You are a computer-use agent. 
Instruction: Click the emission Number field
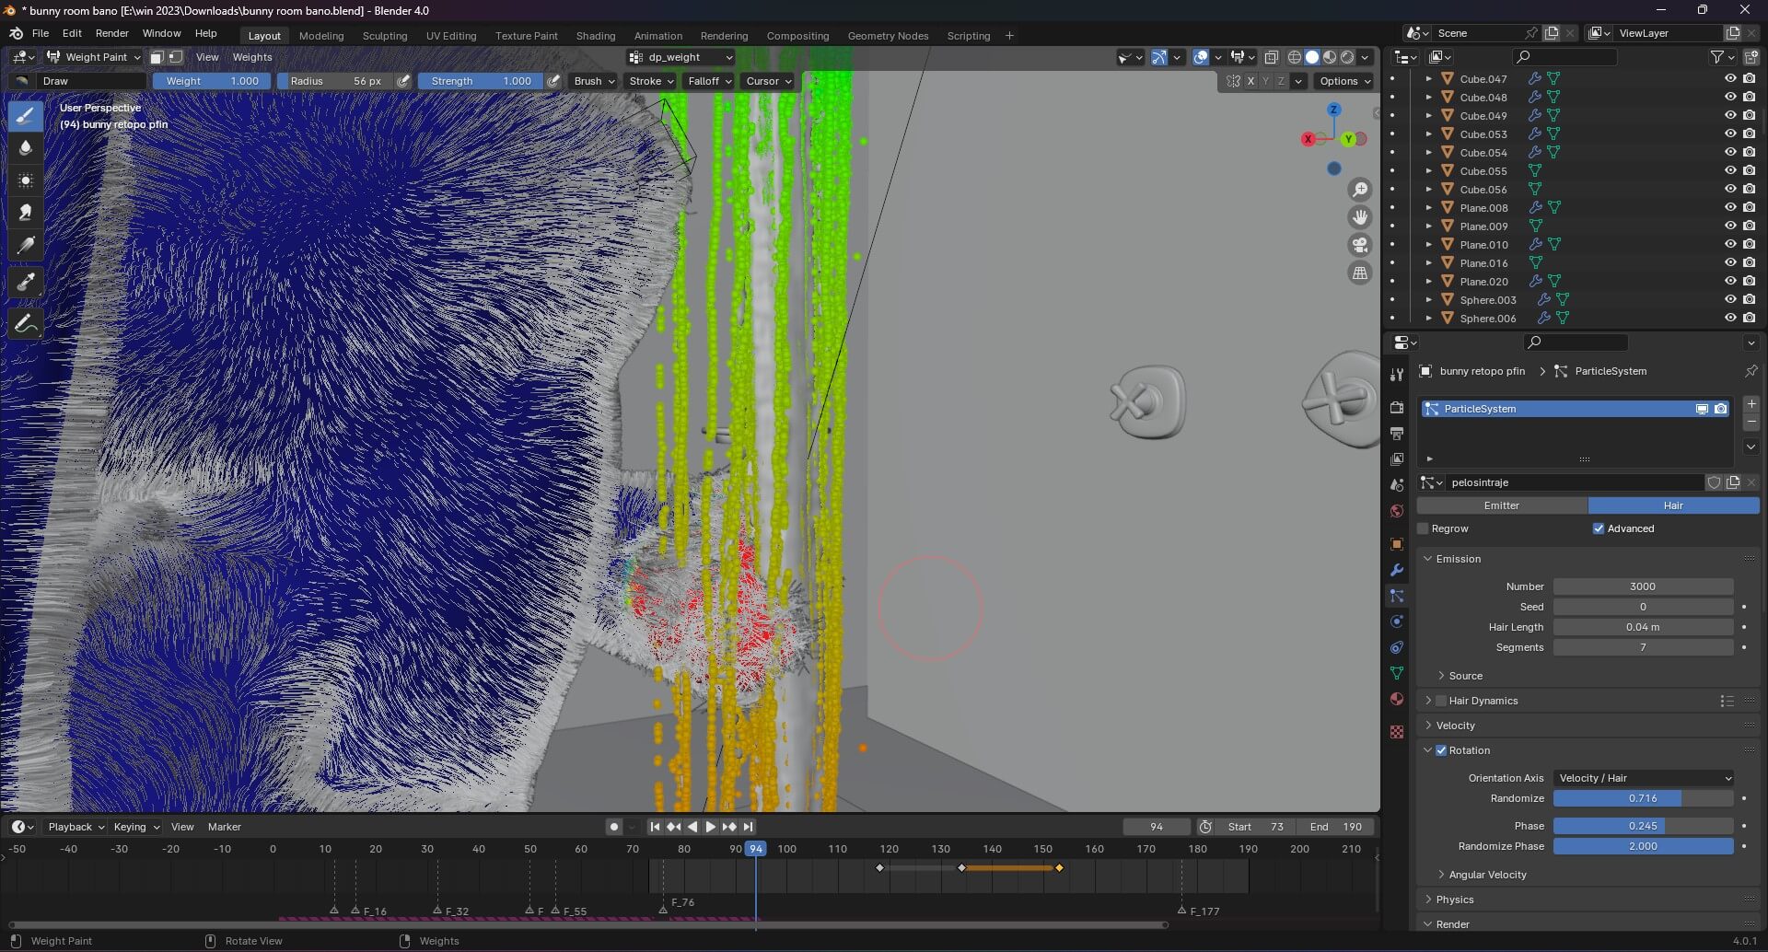[x=1643, y=586]
